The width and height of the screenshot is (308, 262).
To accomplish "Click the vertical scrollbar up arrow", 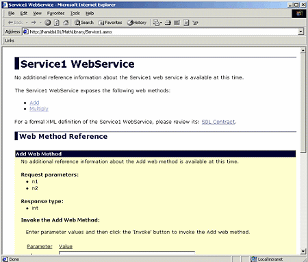I will coord(303,51).
